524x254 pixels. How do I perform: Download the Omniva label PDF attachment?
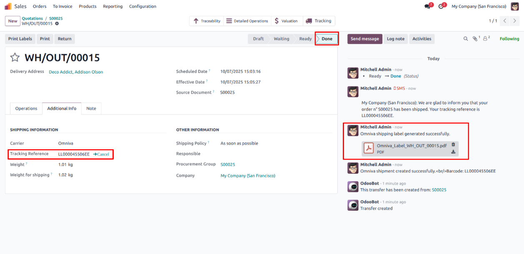453,152
